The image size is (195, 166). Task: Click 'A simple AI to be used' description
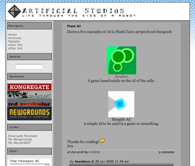pyautogui.click(x=121, y=124)
